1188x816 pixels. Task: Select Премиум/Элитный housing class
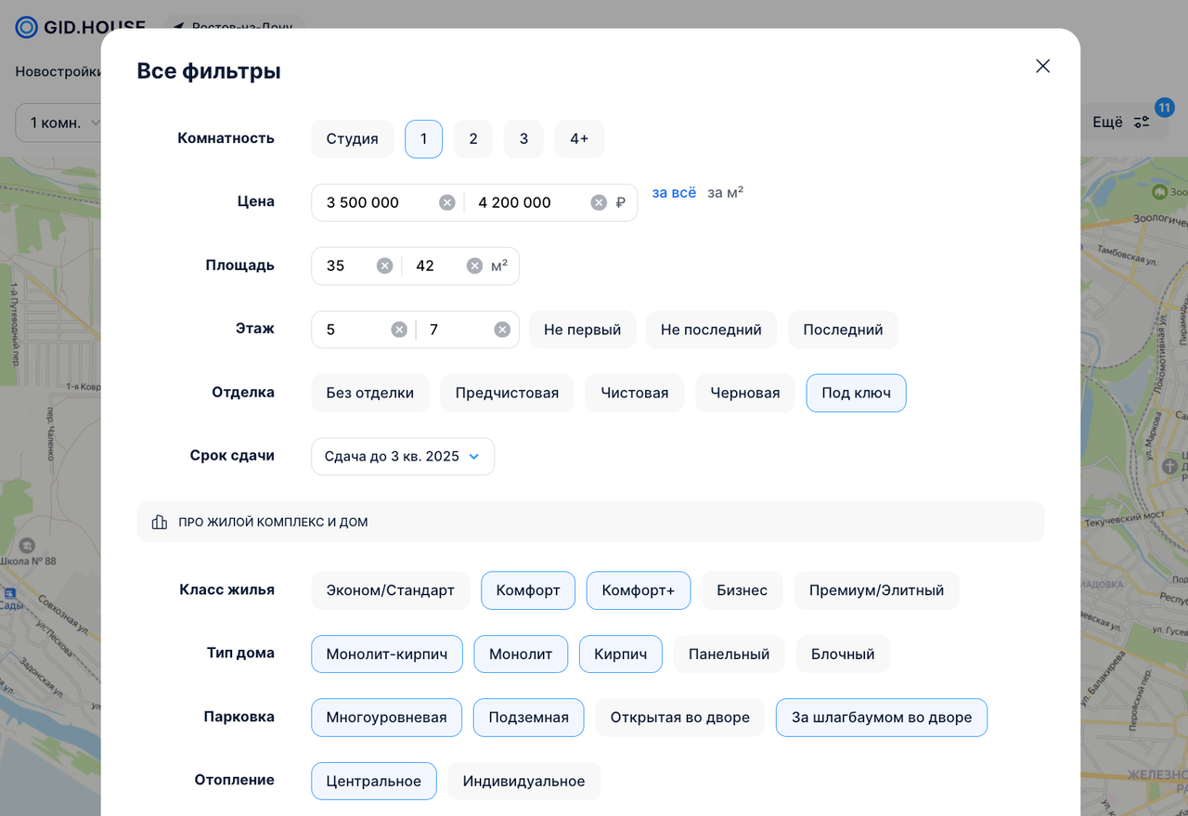[x=876, y=590]
